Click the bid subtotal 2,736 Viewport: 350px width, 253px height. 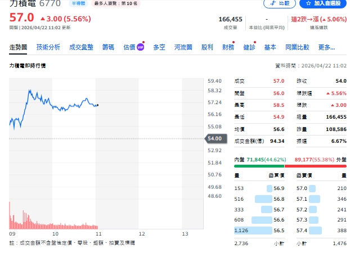(241, 243)
